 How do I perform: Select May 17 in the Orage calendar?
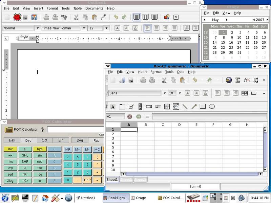(239, 42)
